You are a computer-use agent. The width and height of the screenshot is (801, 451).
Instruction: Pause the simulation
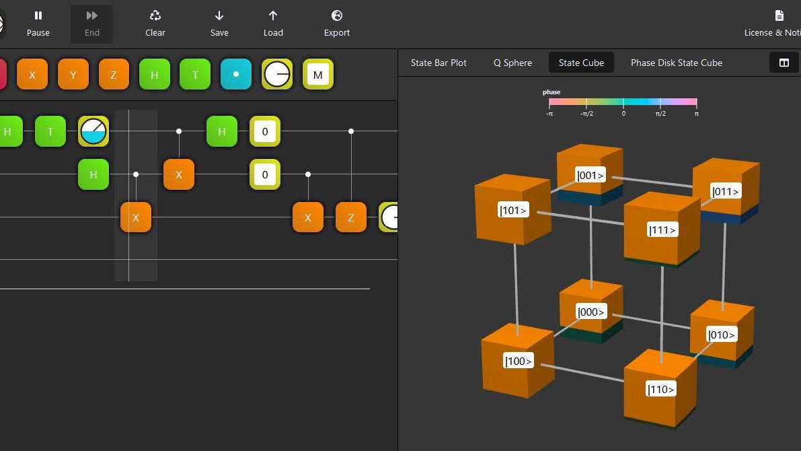tap(38, 24)
